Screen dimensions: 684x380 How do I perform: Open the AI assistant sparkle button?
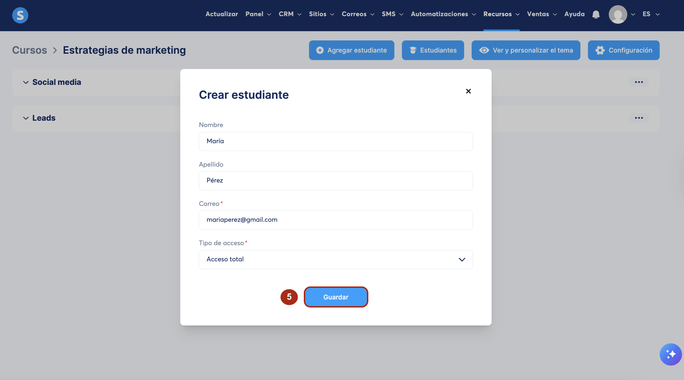670,354
